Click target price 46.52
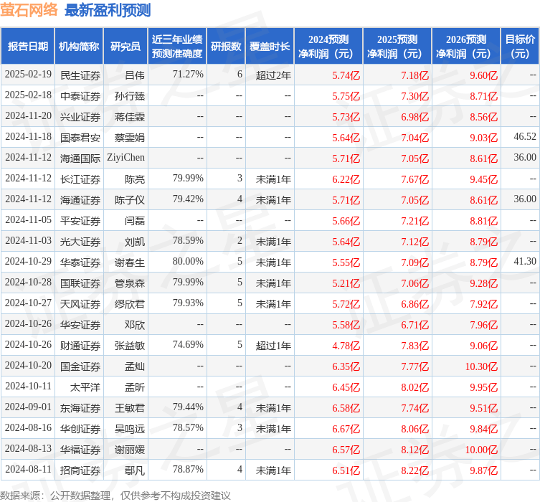This screenshot has height=502, width=540. (525, 136)
